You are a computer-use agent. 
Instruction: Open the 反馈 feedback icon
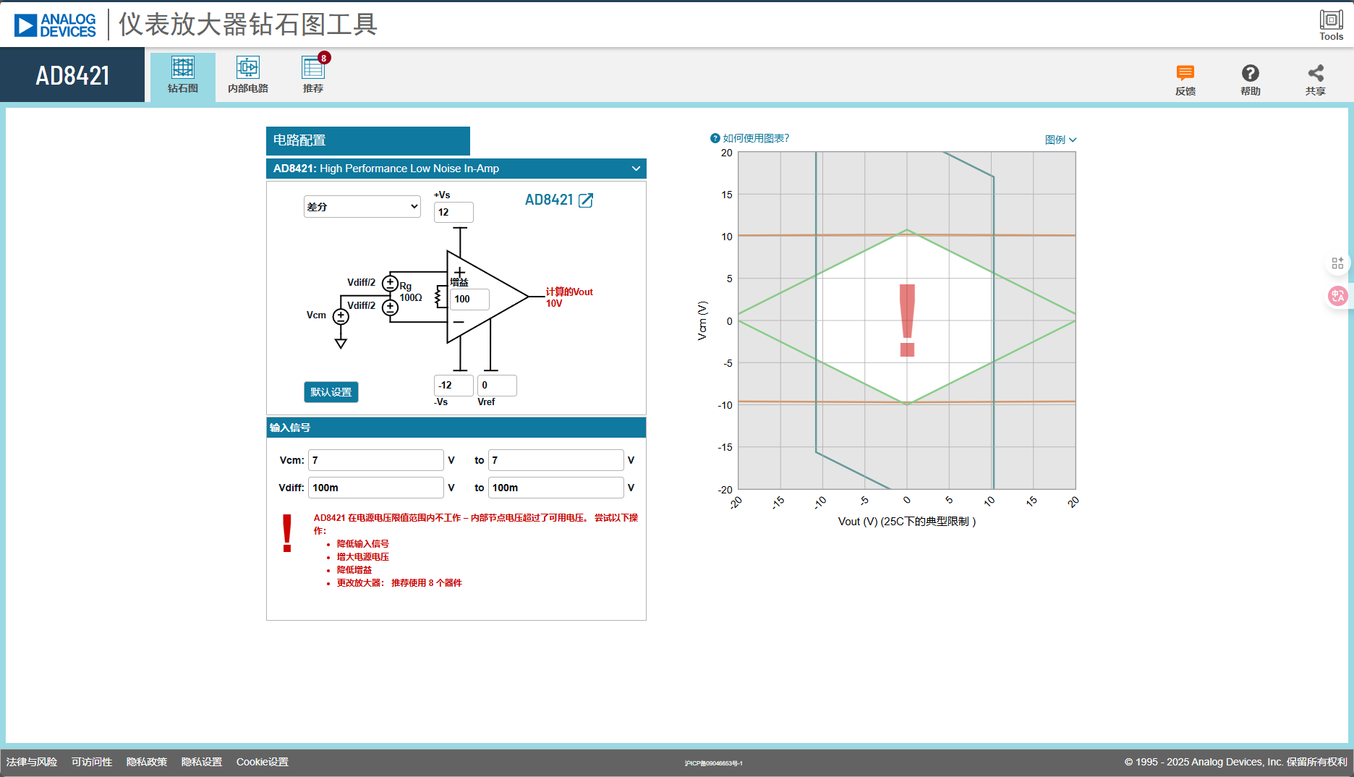click(x=1185, y=80)
